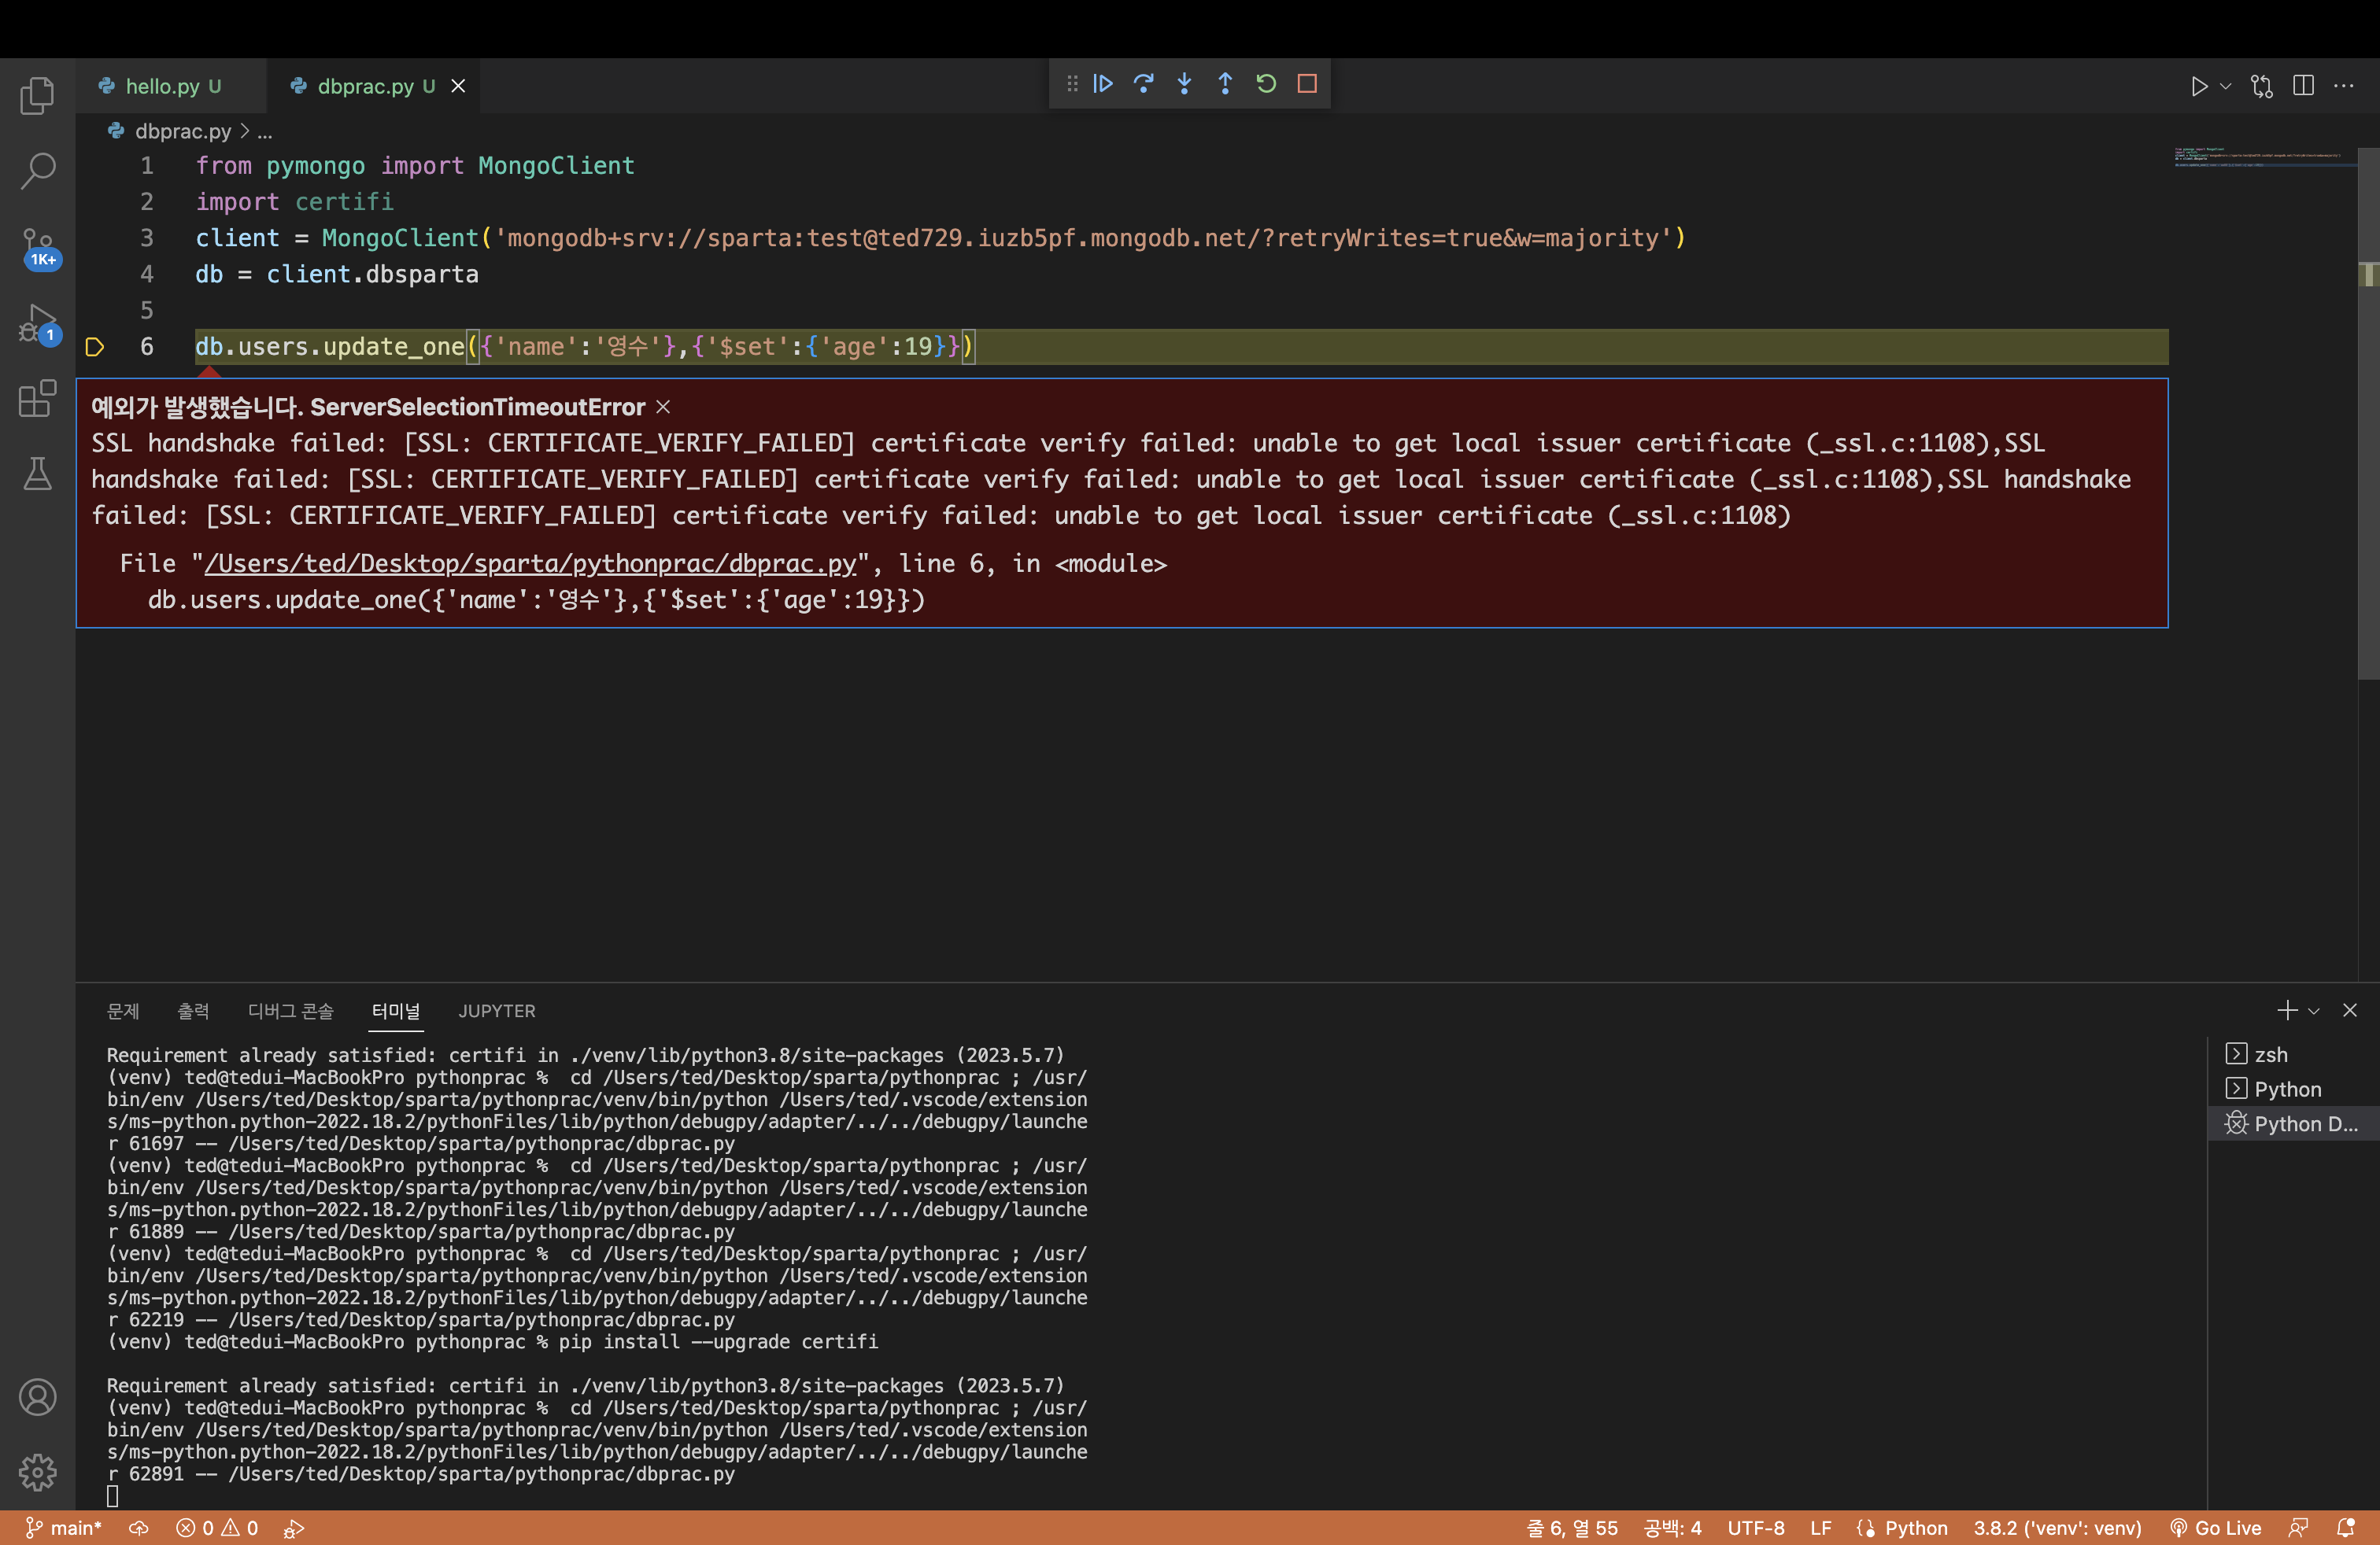
Task: Open the Extensions view
Action: 37,399
